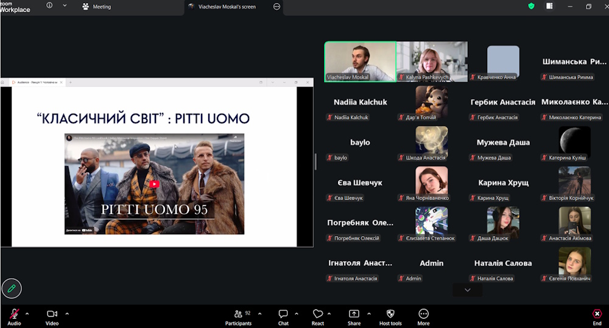Play the Pitti Uomo 95 YouTube video
This screenshot has width=609, height=328.
click(154, 183)
